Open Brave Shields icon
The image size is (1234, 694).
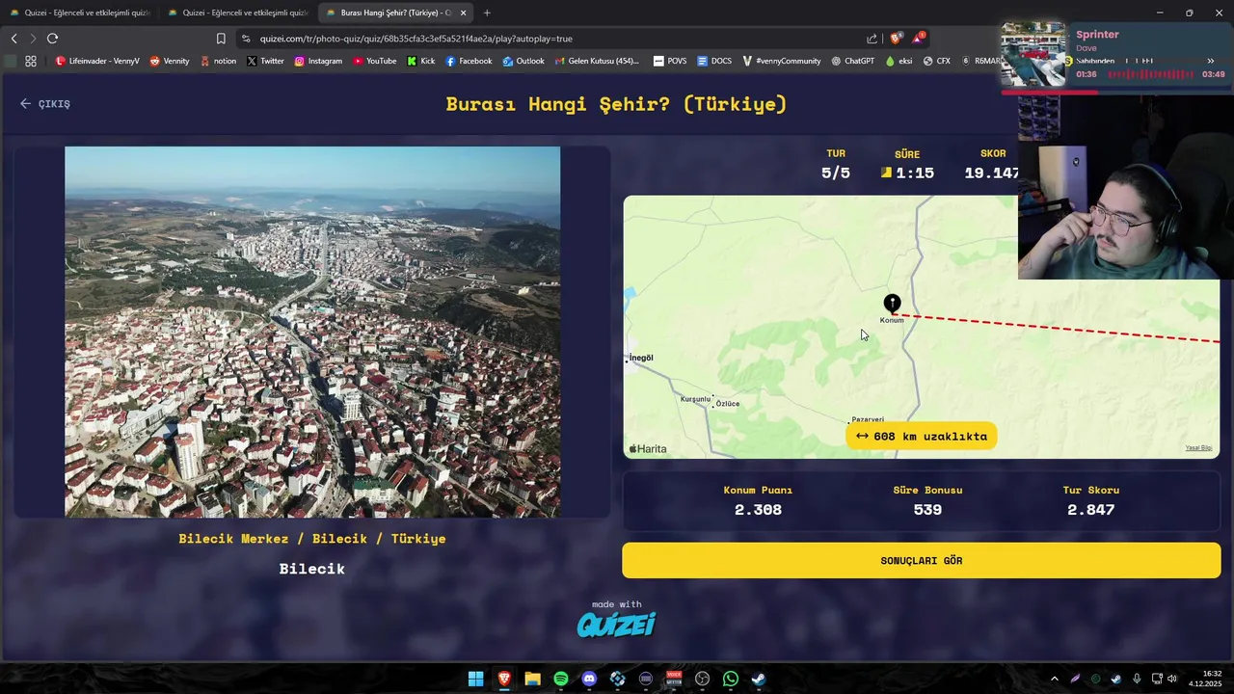point(896,39)
